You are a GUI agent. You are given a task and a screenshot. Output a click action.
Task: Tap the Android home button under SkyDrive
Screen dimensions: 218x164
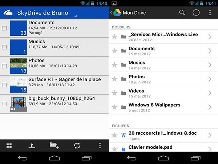point(54,158)
